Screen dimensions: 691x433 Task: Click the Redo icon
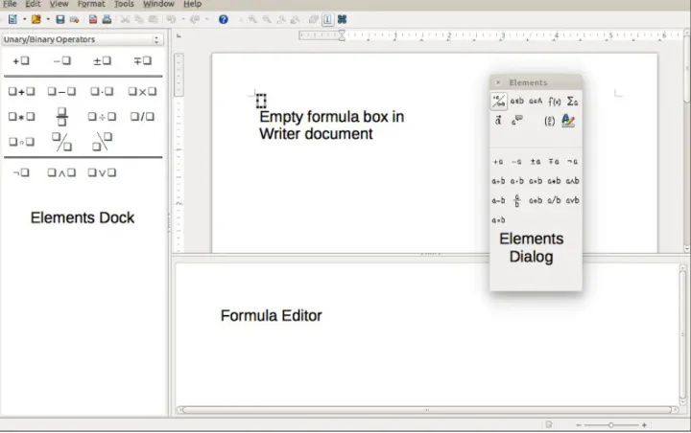[x=194, y=19]
